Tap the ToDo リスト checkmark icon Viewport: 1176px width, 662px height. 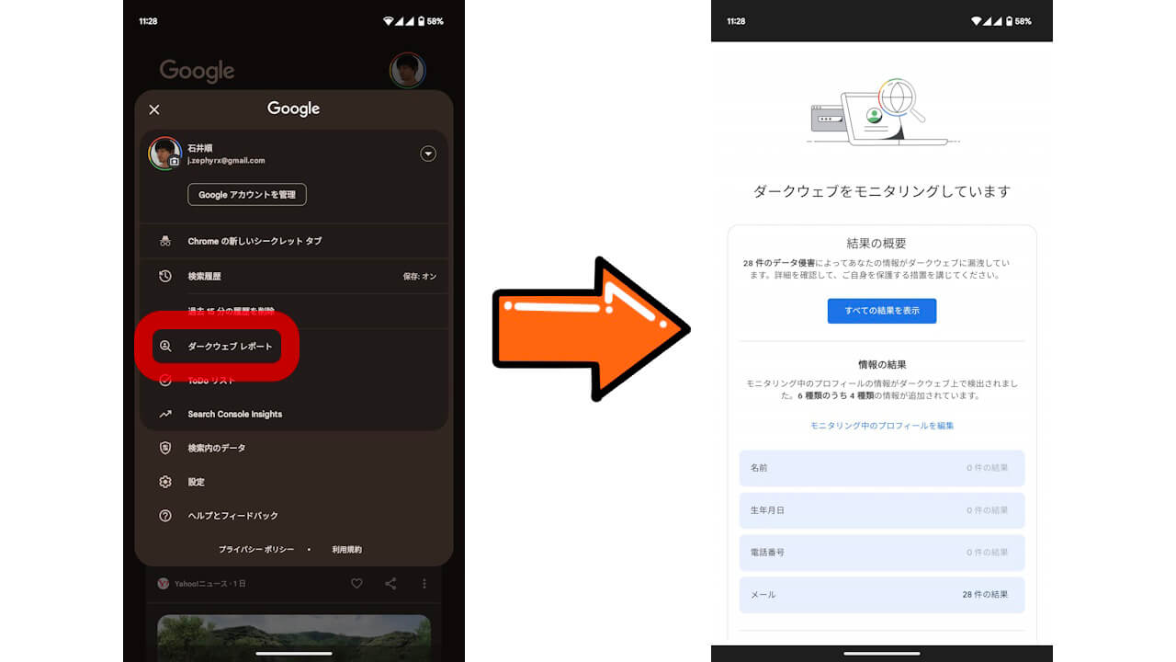tap(164, 381)
